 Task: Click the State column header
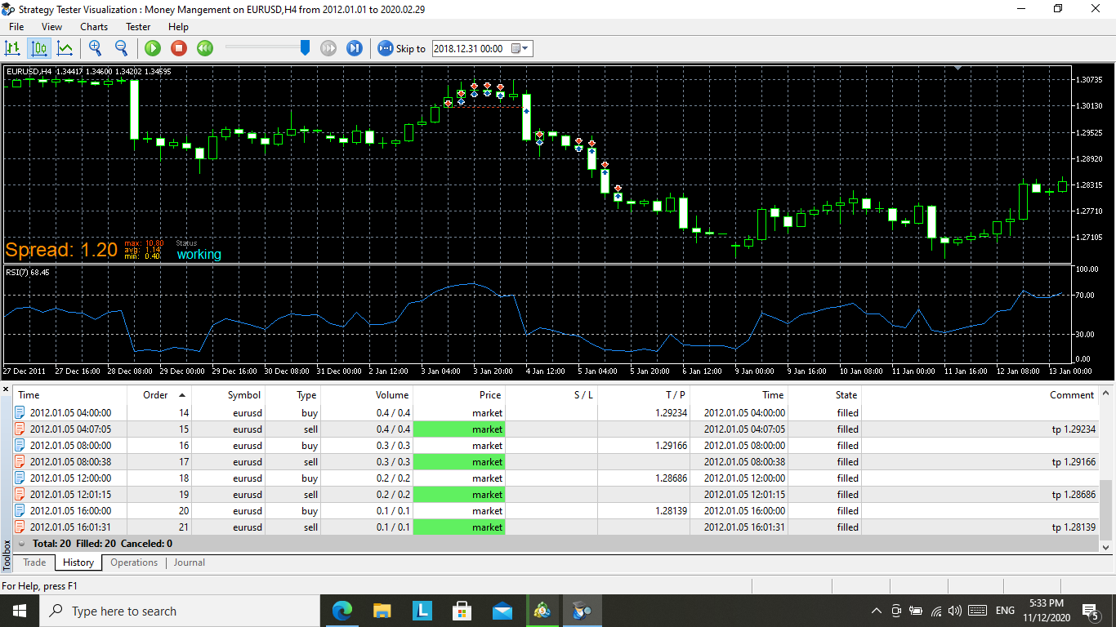[824, 395]
